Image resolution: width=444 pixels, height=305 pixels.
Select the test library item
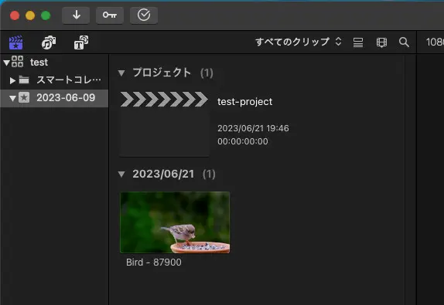[x=39, y=63]
